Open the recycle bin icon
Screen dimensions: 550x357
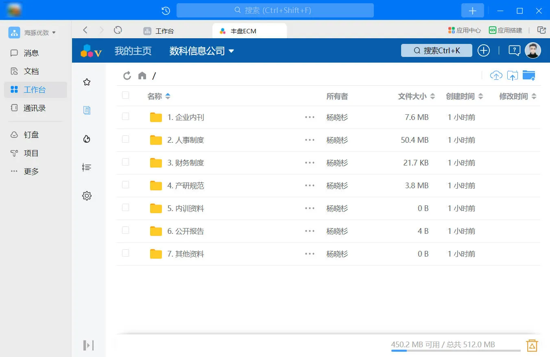(532, 345)
